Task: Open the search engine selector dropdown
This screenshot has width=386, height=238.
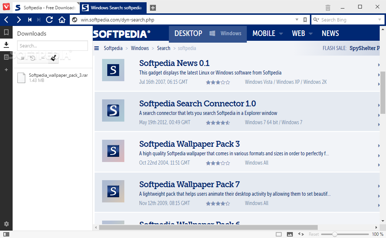Action: tap(316, 20)
